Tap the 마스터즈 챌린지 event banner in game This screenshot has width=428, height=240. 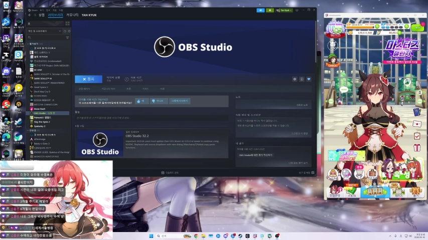402,51
